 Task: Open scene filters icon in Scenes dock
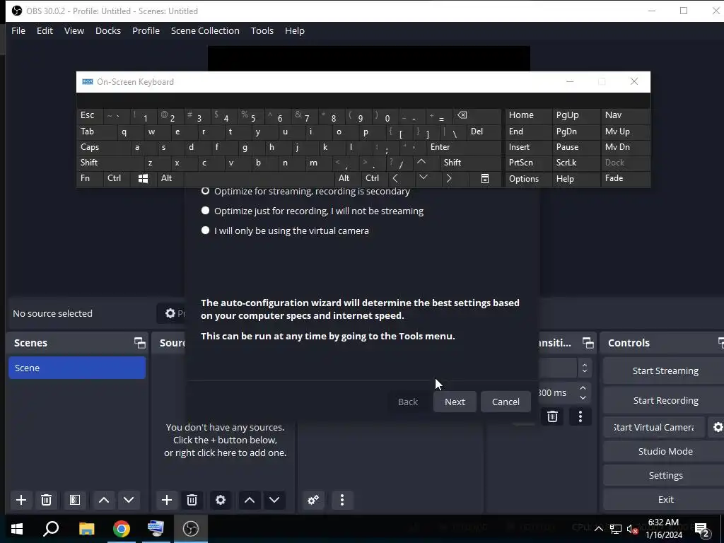tap(75, 500)
